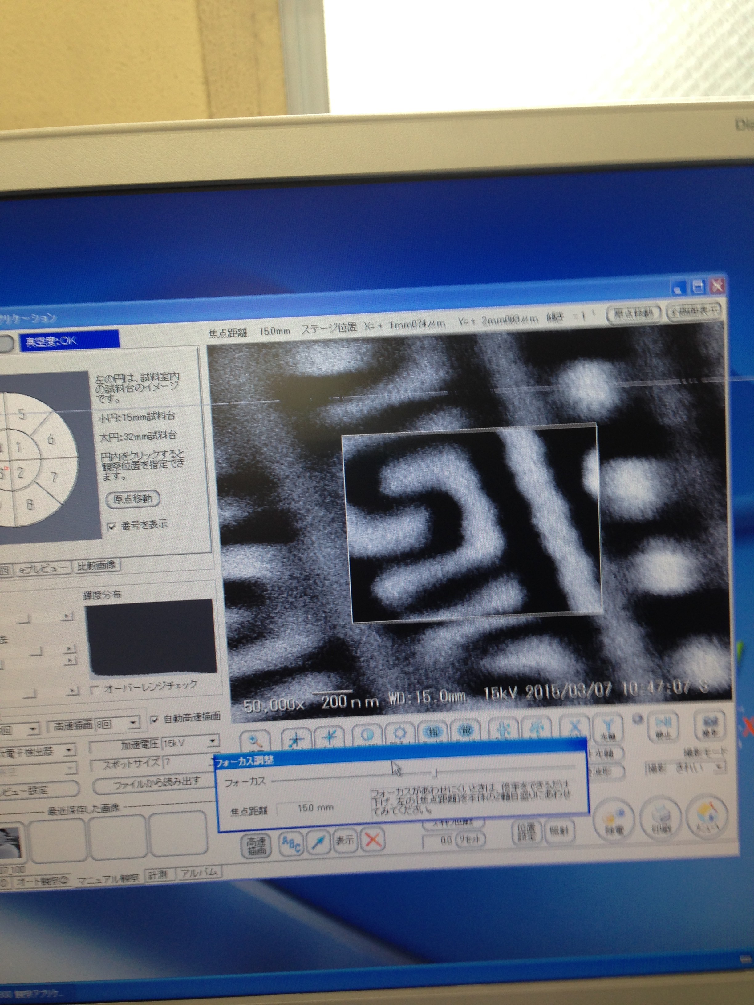
Task: Click the リセット reset button
Action: (x=471, y=839)
